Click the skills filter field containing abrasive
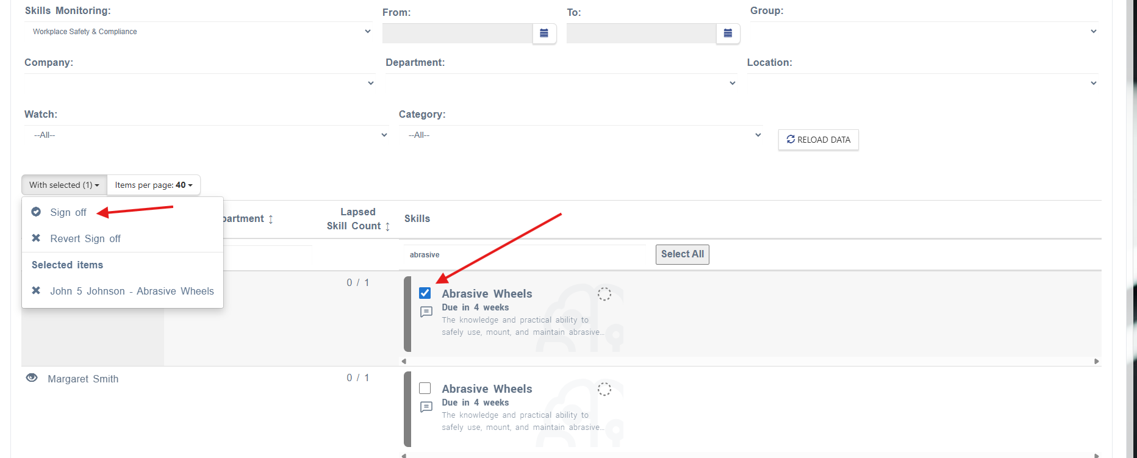1137x458 pixels. [x=525, y=255]
